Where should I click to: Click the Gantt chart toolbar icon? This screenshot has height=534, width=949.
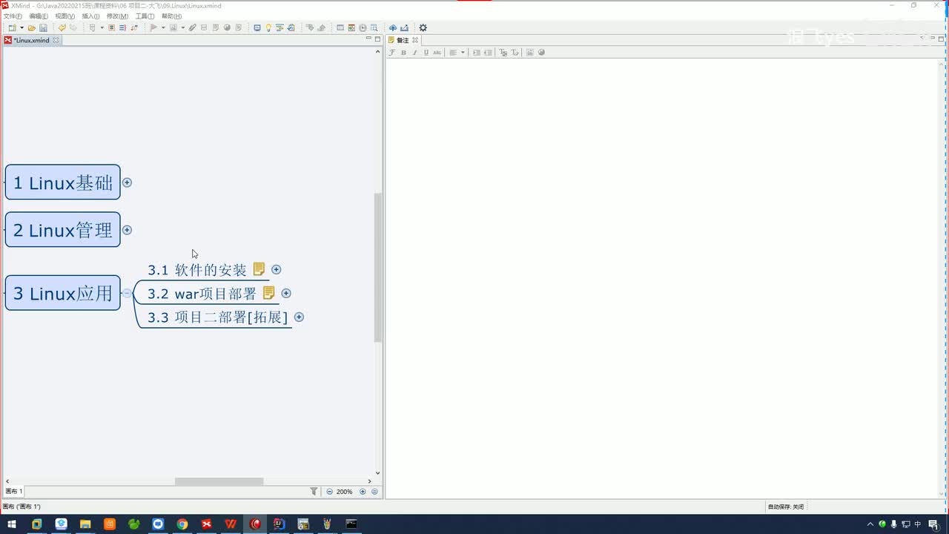tap(280, 28)
